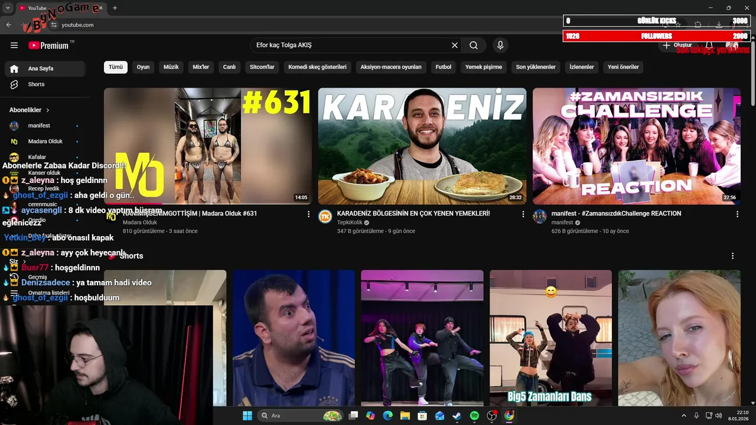Clear the search box text with X
The width and height of the screenshot is (756, 425).
(455, 45)
